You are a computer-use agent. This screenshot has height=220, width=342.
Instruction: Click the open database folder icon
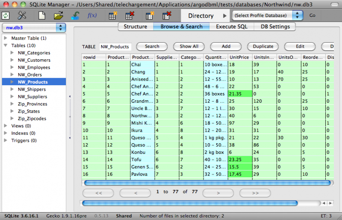(x=59, y=16)
